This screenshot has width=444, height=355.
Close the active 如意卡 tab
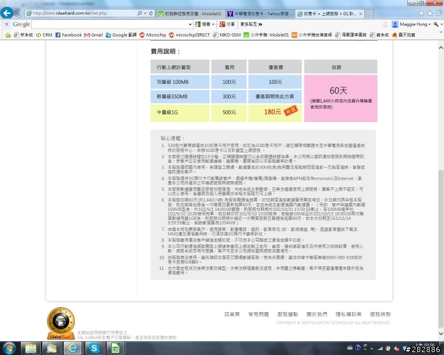click(x=361, y=14)
